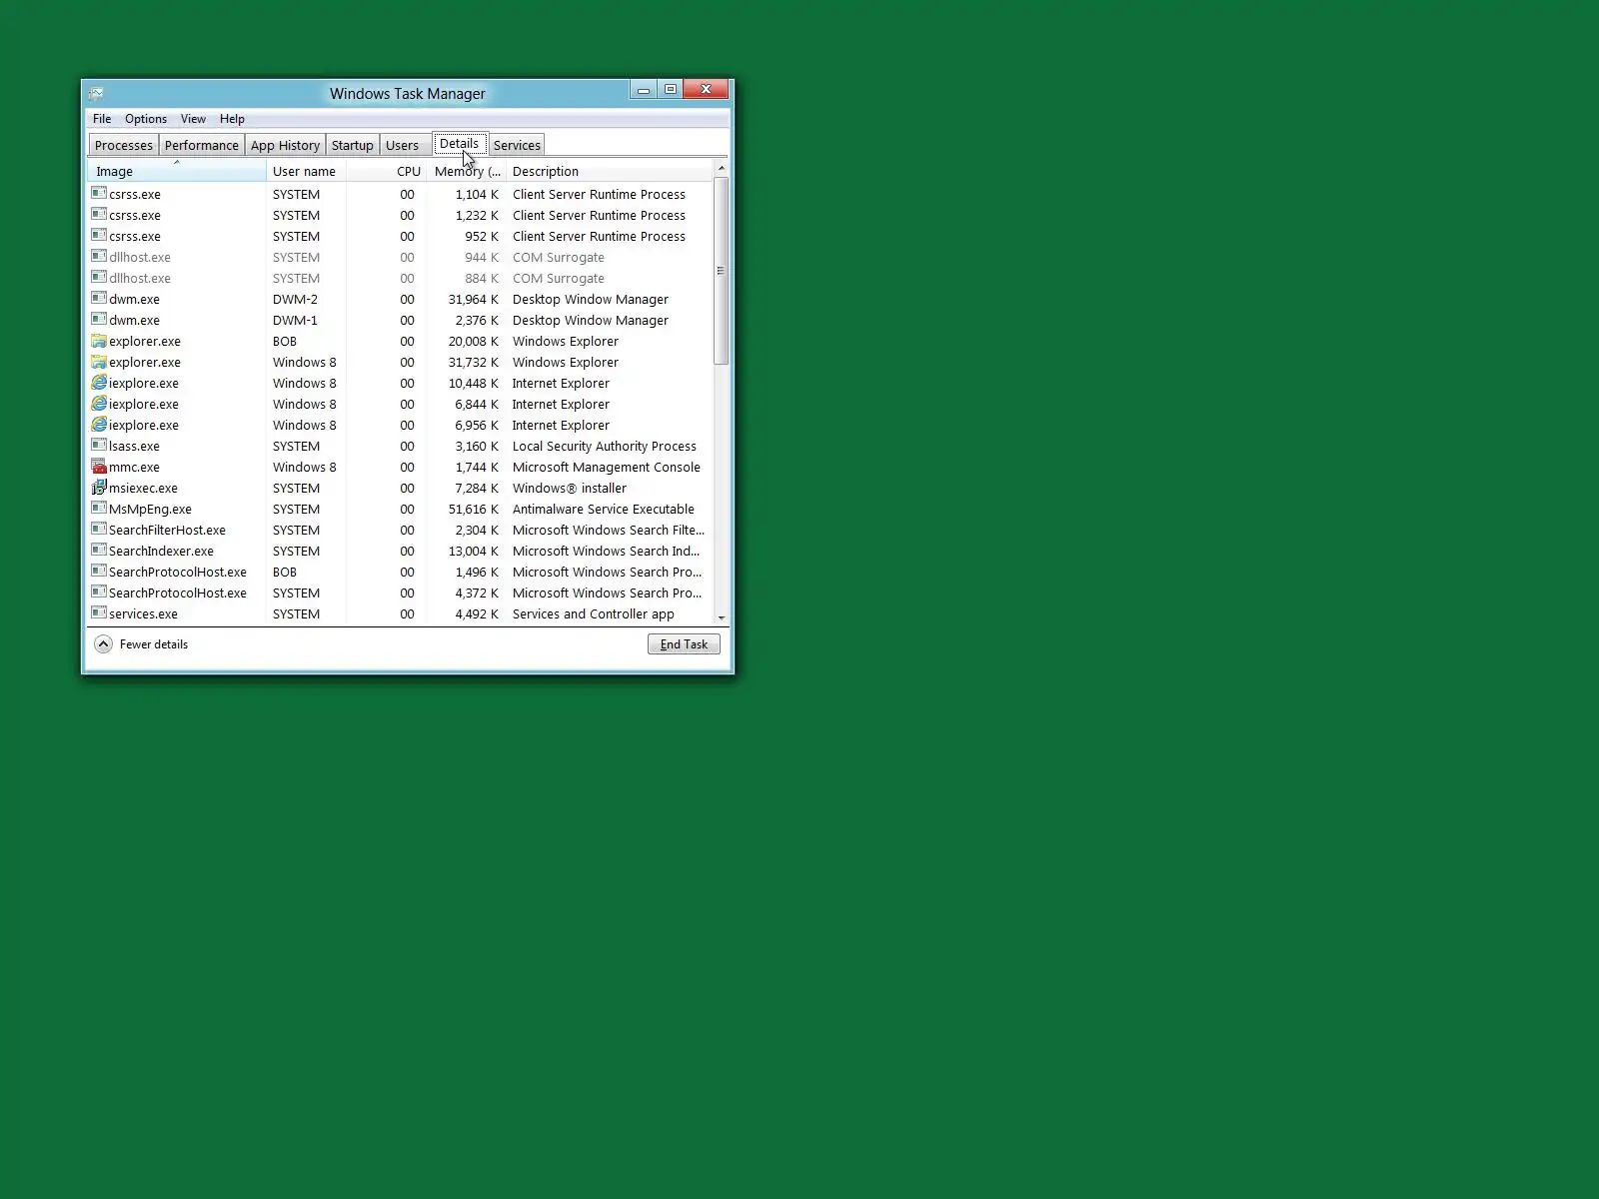1599x1199 pixels.
Task: Sort the list by the User name column header
Action: (x=306, y=171)
